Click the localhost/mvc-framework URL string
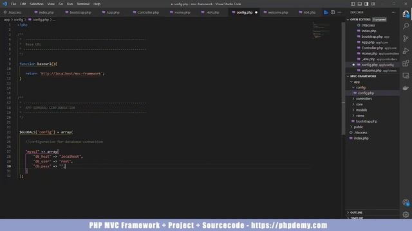The image size is (412, 231). tap(71, 74)
